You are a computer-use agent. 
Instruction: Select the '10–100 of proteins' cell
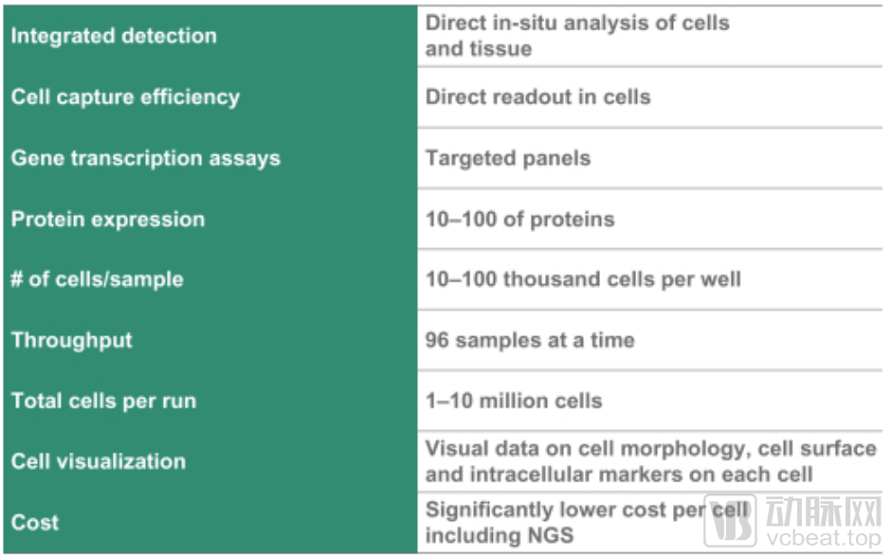click(x=519, y=219)
